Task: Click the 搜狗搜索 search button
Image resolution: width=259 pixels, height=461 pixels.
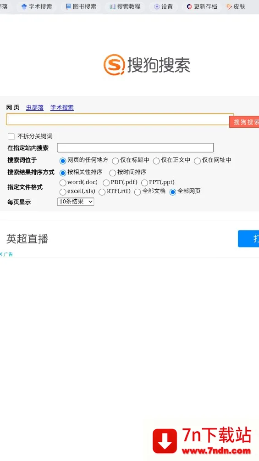Action: [x=244, y=122]
